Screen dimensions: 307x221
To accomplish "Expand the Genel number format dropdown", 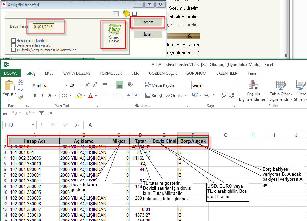I will click(233, 85).
